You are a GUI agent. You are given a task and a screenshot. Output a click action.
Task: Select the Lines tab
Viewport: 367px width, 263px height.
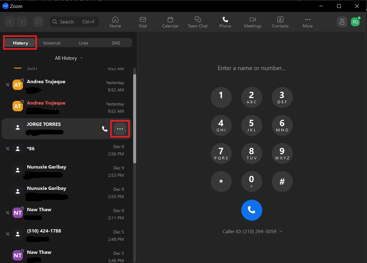coord(83,43)
